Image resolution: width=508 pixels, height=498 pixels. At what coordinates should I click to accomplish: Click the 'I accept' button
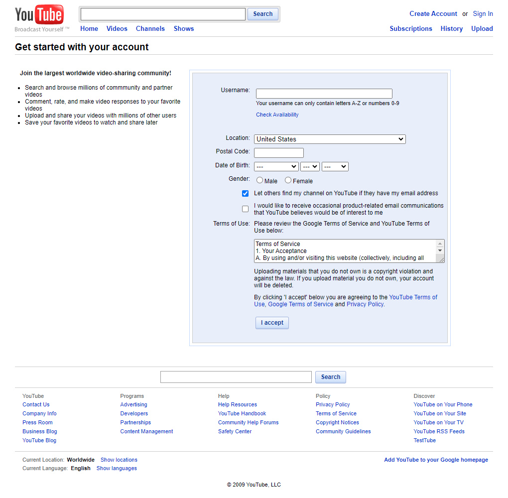coord(272,323)
